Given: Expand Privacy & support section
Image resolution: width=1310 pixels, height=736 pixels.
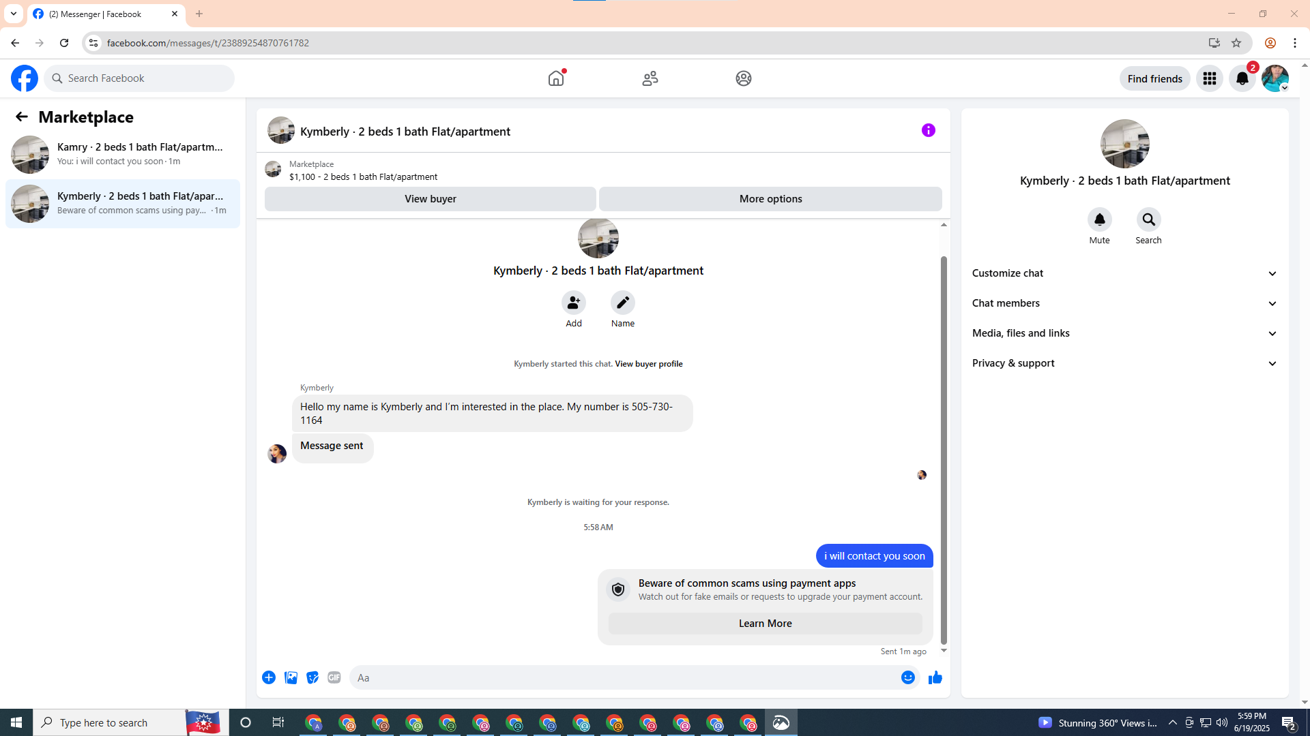Looking at the screenshot, I should [x=1125, y=363].
